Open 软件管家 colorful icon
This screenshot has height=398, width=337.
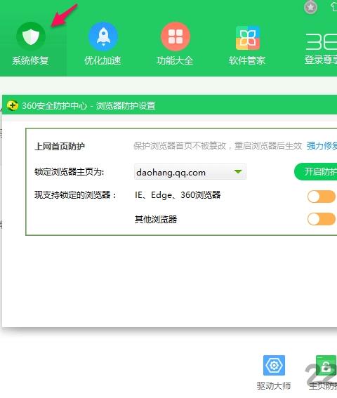(248, 38)
